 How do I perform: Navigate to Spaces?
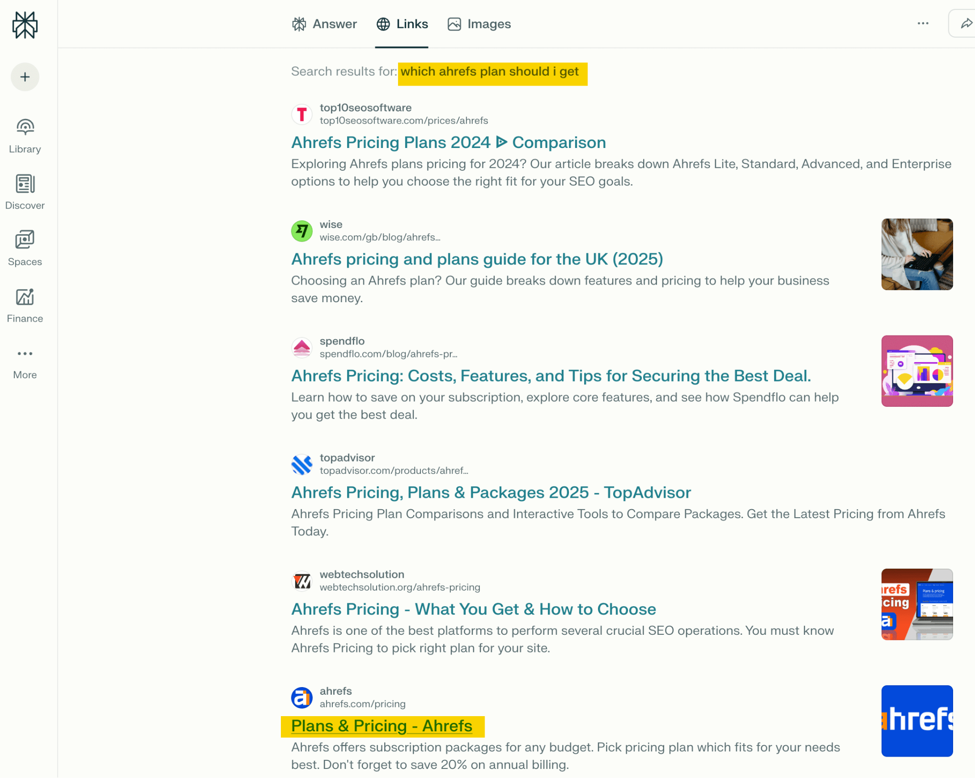click(24, 247)
